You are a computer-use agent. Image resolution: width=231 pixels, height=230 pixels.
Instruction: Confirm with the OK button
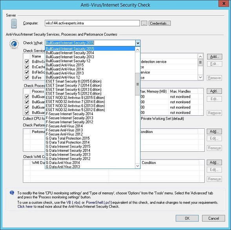pyautogui.click(x=187, y=218)
